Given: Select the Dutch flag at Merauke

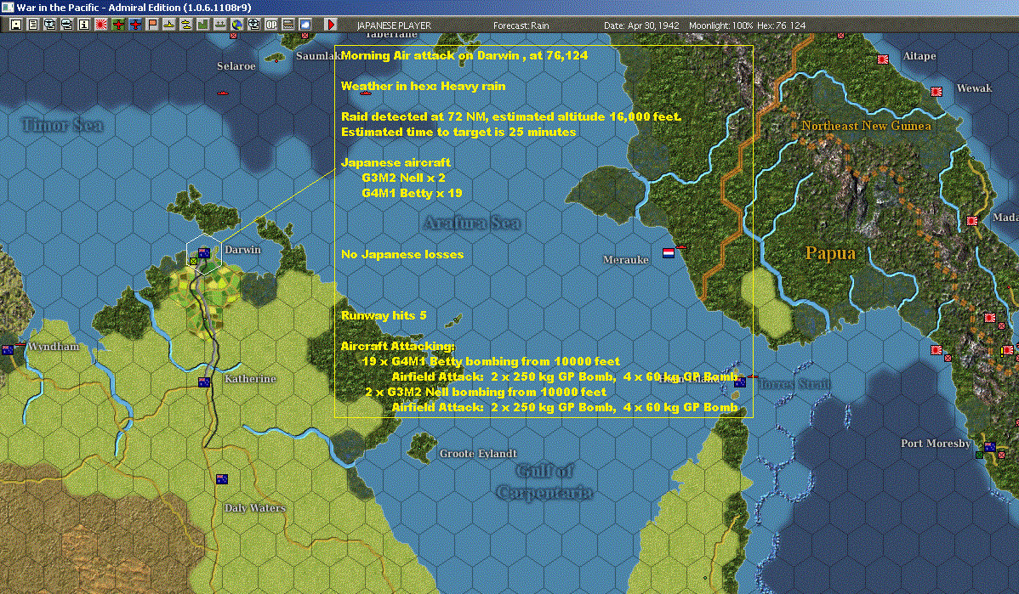Looking at the screenshot, I should pos(668,253).
